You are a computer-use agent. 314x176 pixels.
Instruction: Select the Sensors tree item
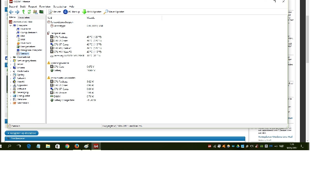[23, 54]
